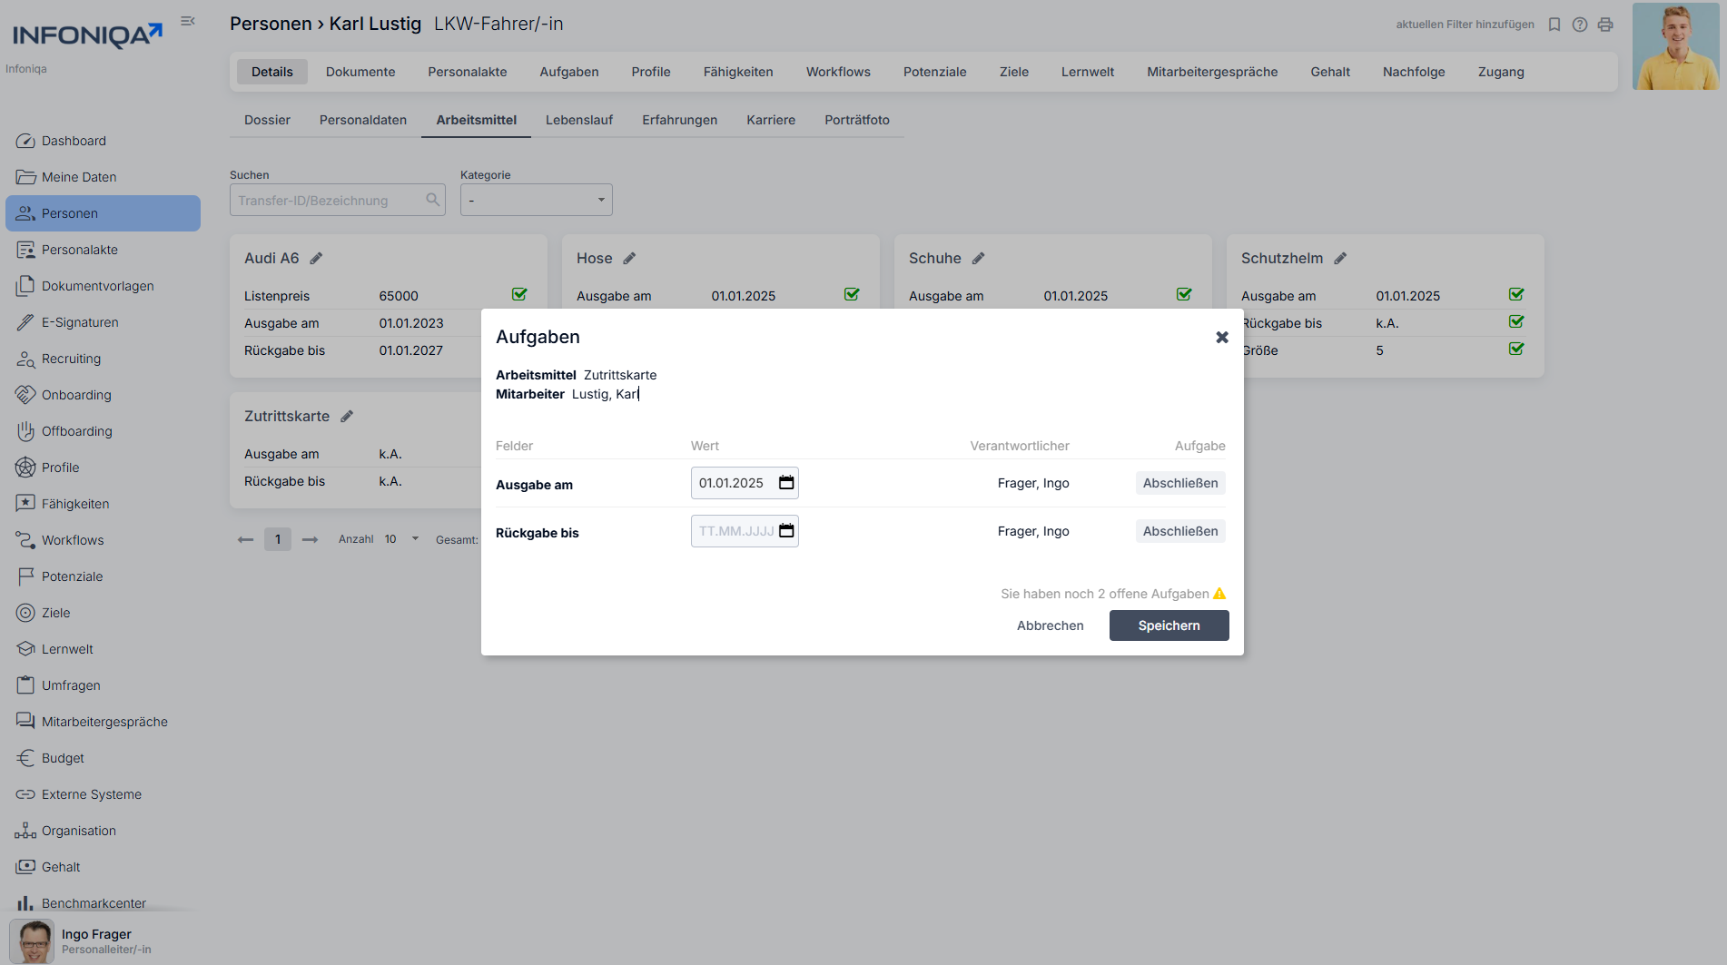Close the Aufgaben dialog

1222,337
